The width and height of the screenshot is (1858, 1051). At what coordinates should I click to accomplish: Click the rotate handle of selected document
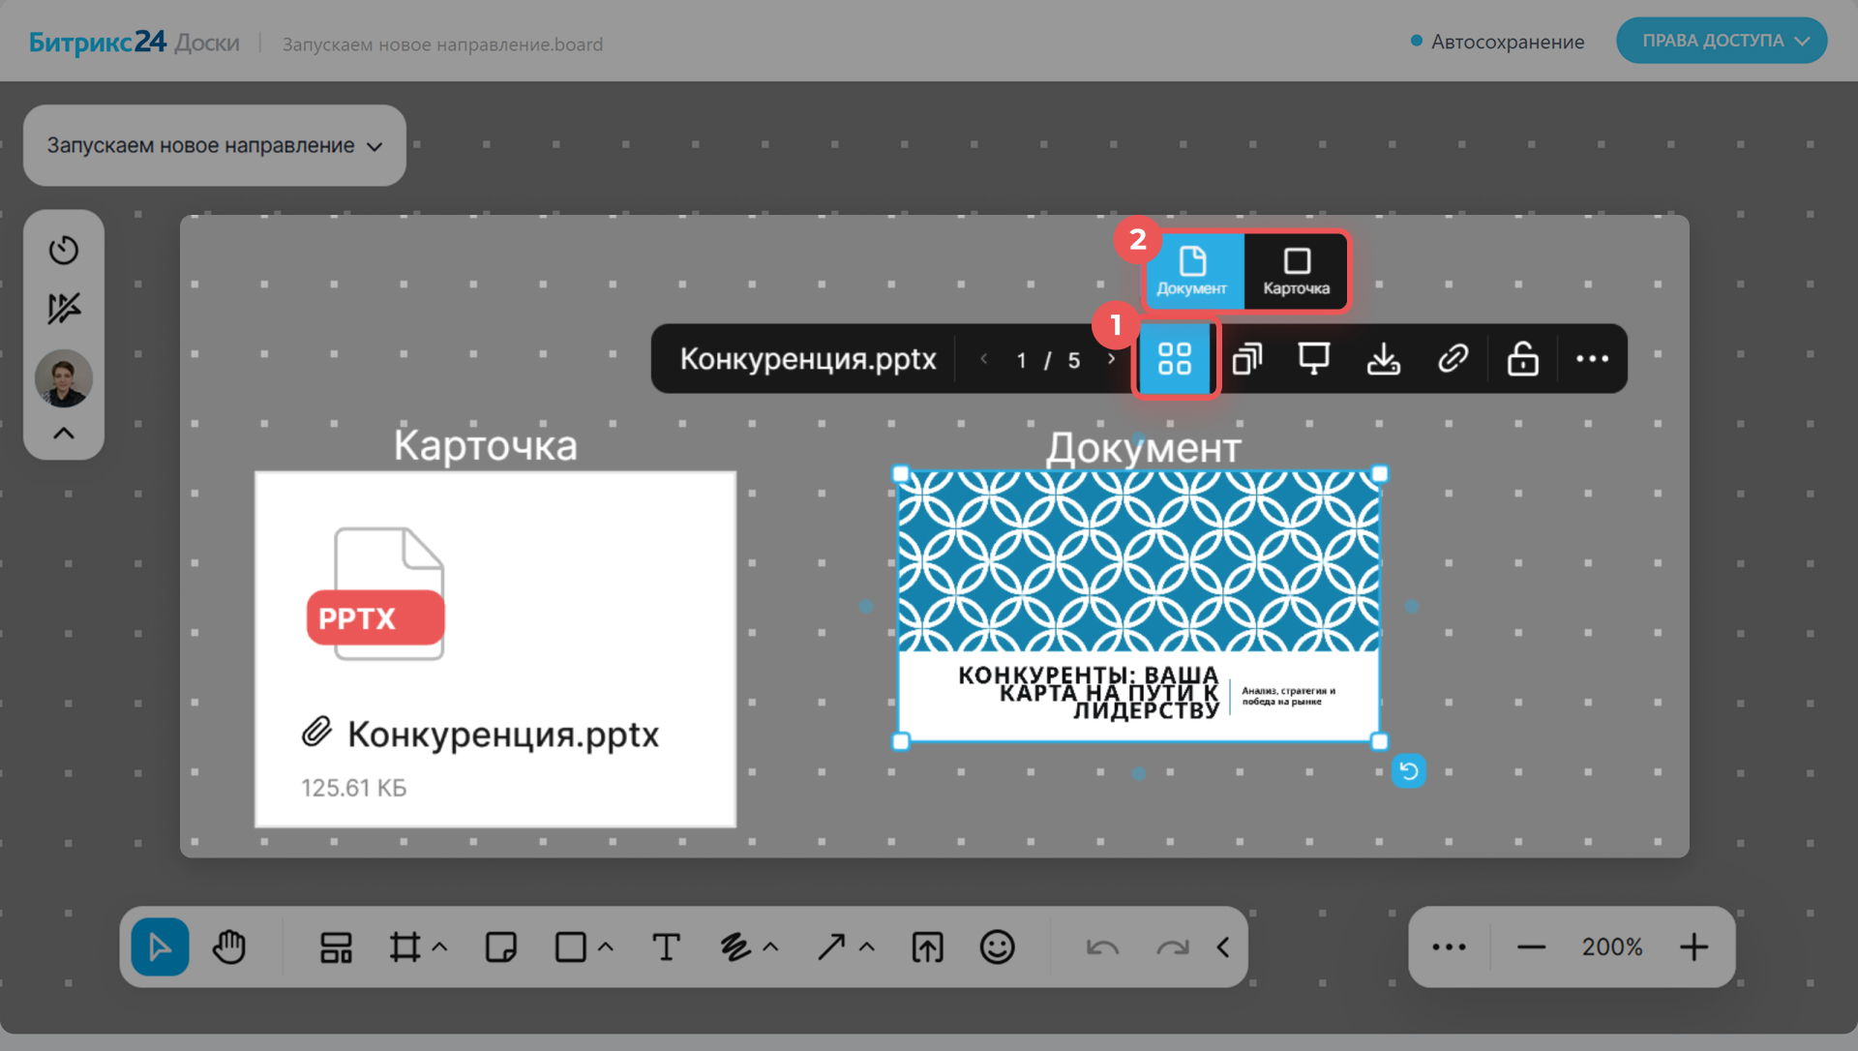[1409, 771]
